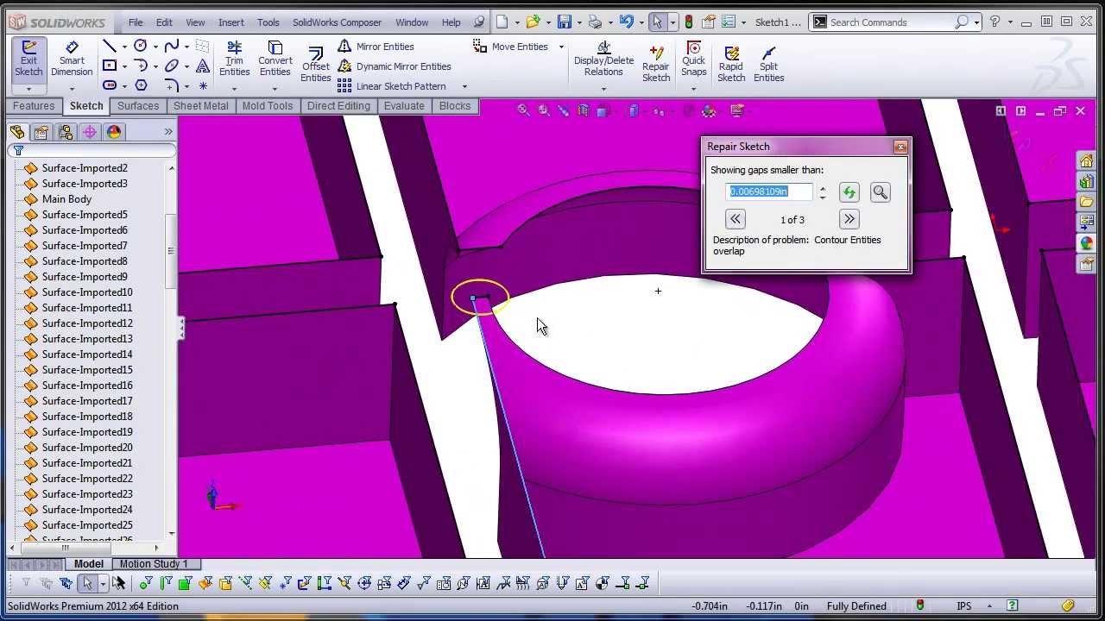This screenshot has height=621, width=1105.
Task: Click Dynamic Mirror Entities
Action: tap(394, 66)
